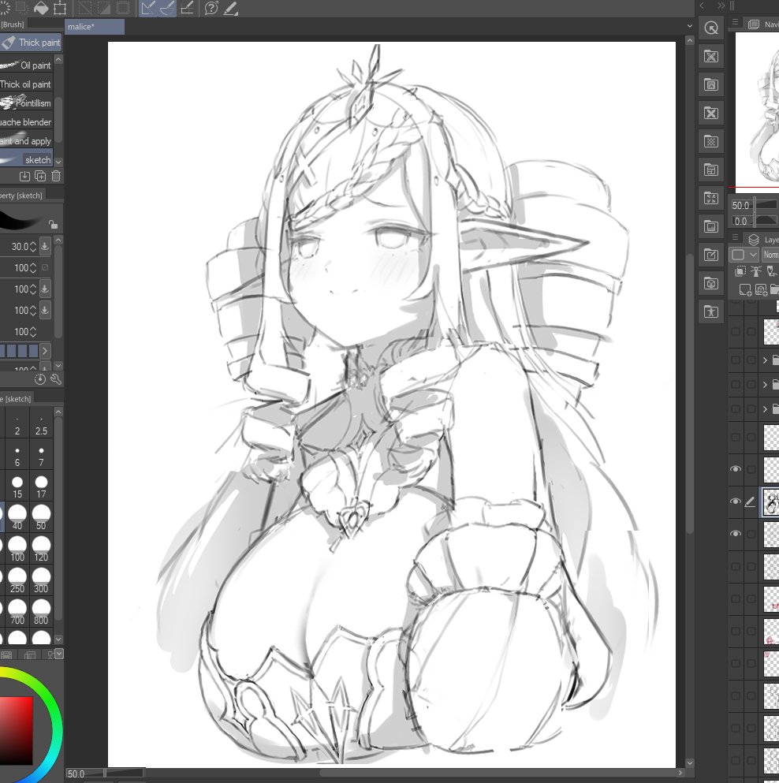The image size is (779, 783).
Task: Expand the anti-aliasing options arrow
Action: (44, 351)
